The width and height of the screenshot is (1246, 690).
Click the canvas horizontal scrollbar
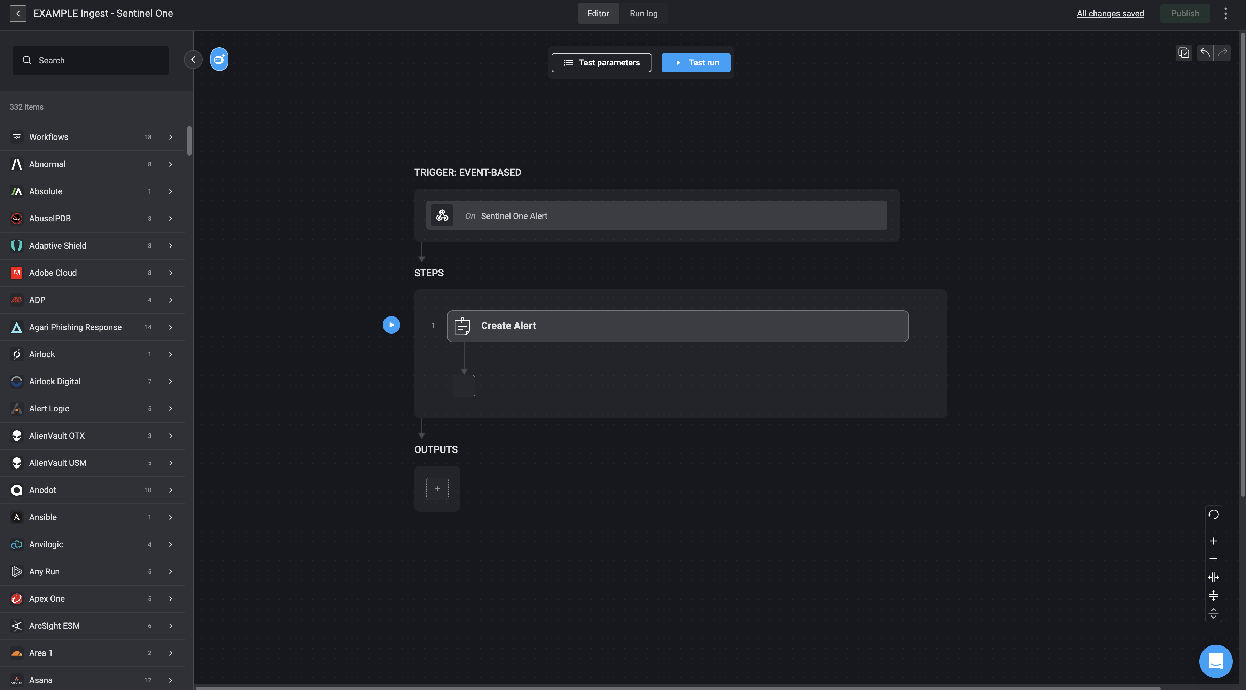tap(677, 688)
